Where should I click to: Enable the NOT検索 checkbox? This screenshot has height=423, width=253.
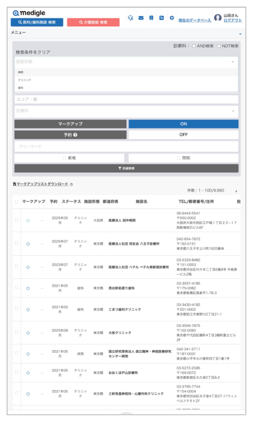pyautogui.click(x=219, y=46)
